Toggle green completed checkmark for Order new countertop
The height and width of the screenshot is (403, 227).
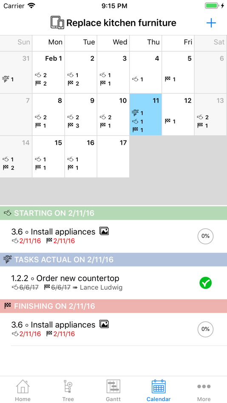pos(205,283)
